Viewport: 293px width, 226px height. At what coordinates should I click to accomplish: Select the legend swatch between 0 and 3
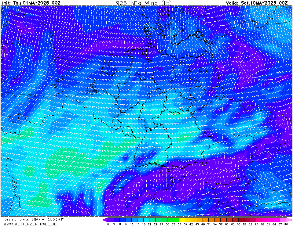pyautogui.click(x=111, y=220)
